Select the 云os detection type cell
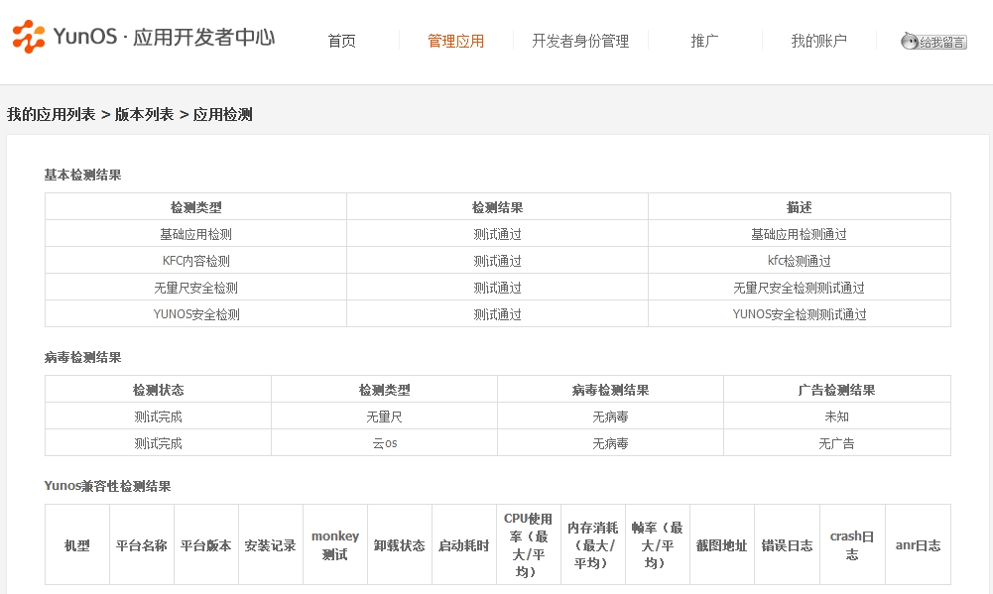This screenshot has height=594, width=993. click(384, 443)
